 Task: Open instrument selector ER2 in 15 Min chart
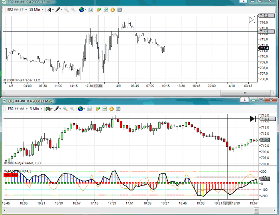[17, 9]
